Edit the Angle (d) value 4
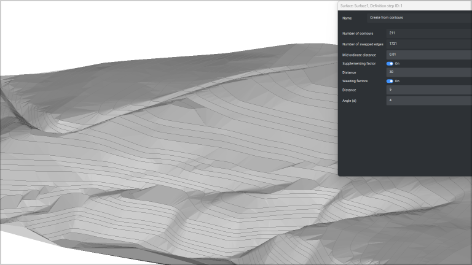The image size is (472, 265). [x=429, y=101]
